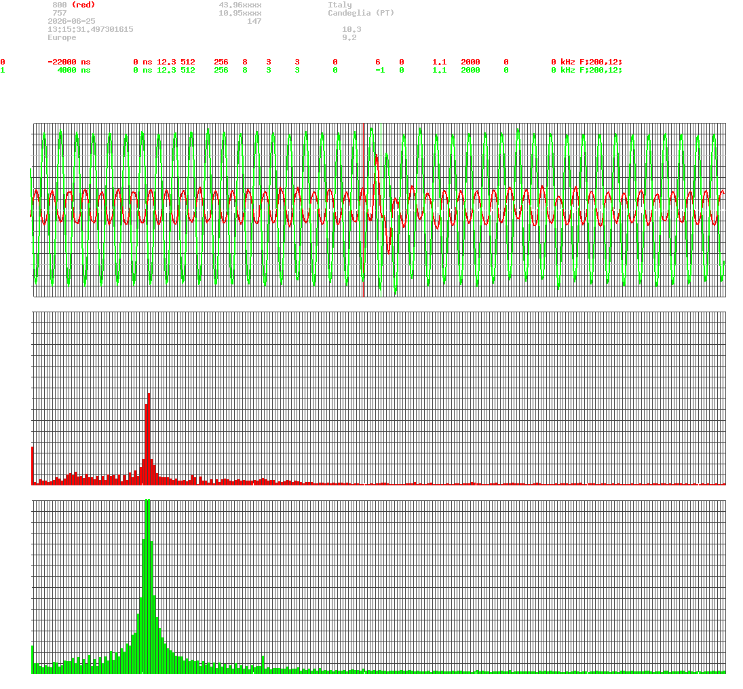743x689 pixels.
Task: Click the first red bar at spectrum start
Action: point(33,466)
